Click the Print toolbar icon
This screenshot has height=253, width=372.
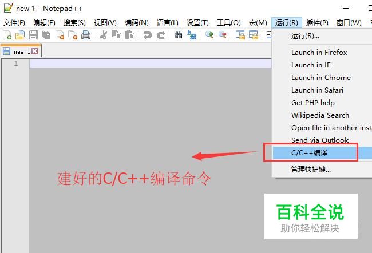(86, 35)
